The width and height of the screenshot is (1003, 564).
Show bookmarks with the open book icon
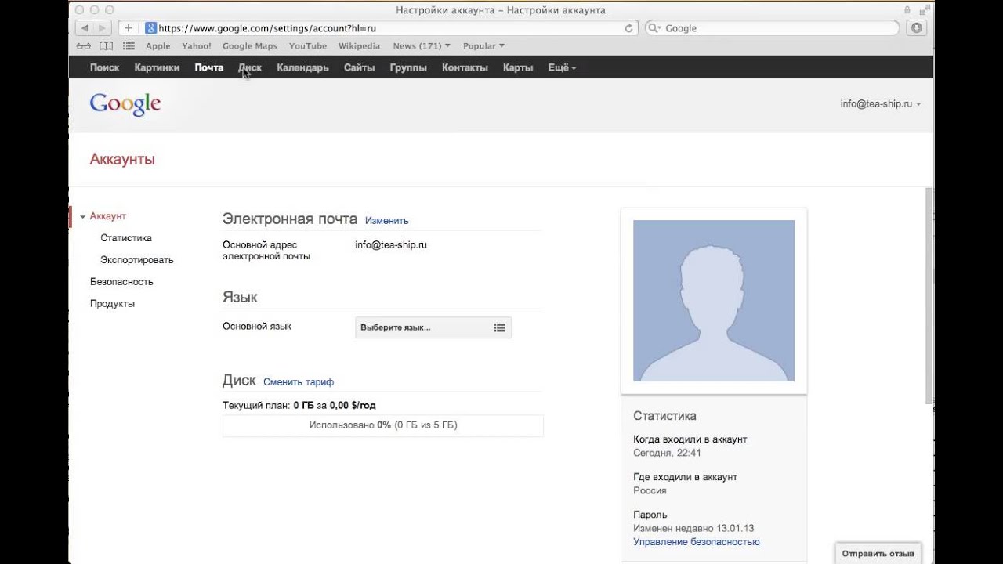coord(106,46)
